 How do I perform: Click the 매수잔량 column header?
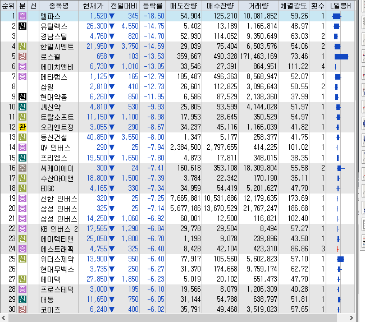pos(220,6)
